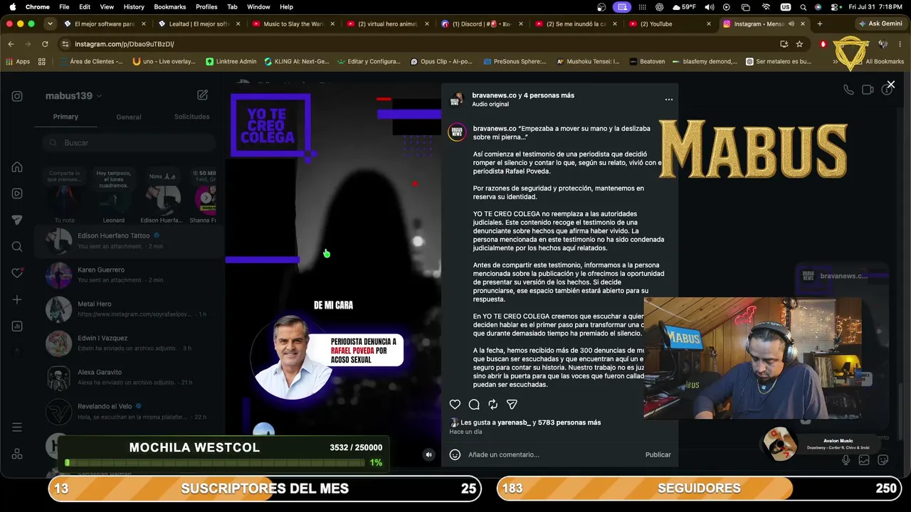
Task: Compose a new message pencil icon
Action: pyautogui.click(x=202, y=95)
